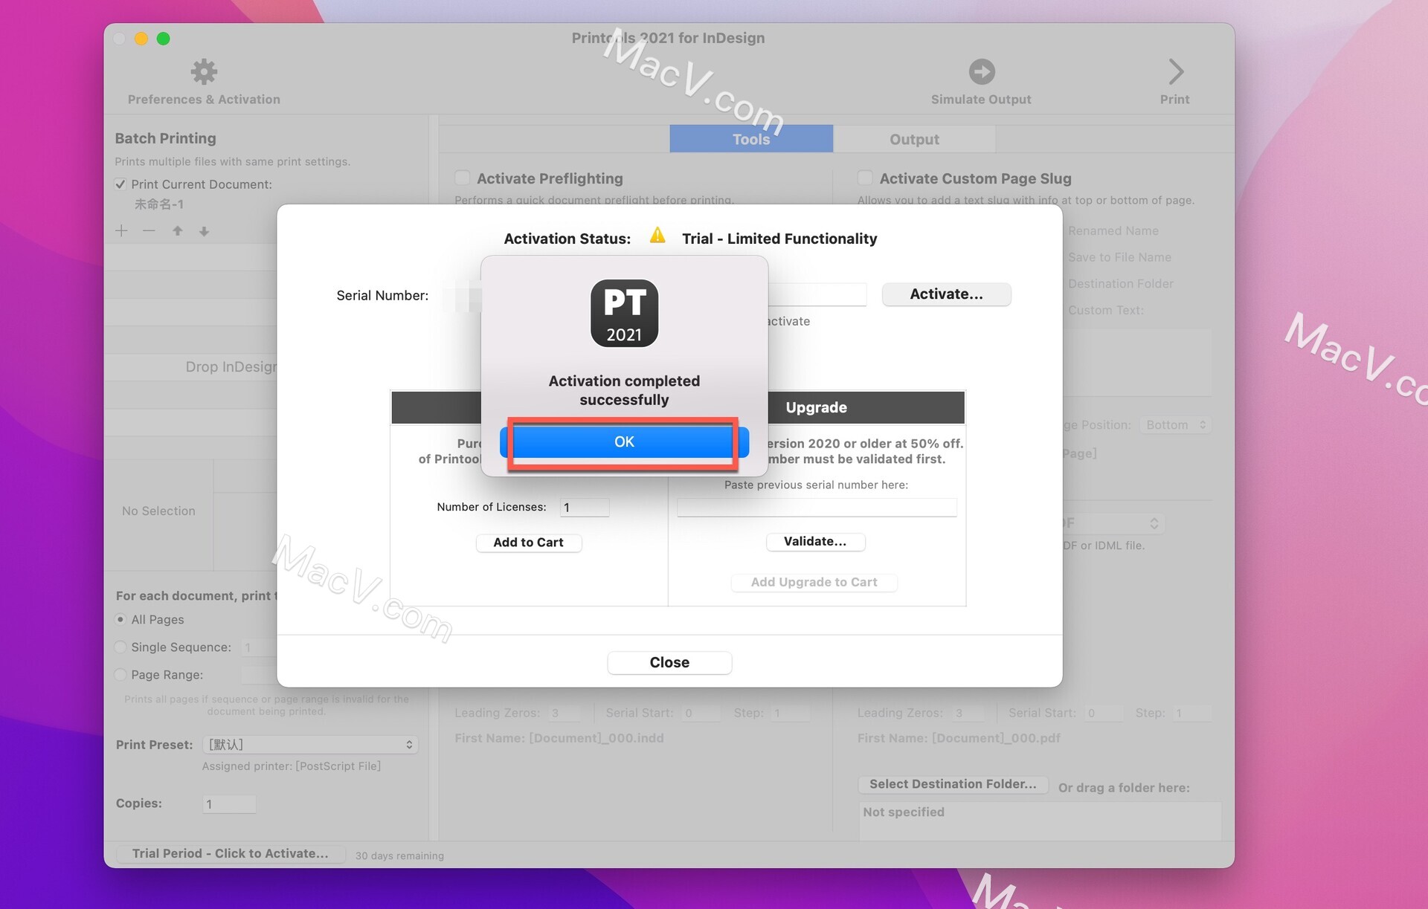Open the Print Preset dropdown
Image resolution: width=1428 pixels, height=909 pixels.
point(310,745)
